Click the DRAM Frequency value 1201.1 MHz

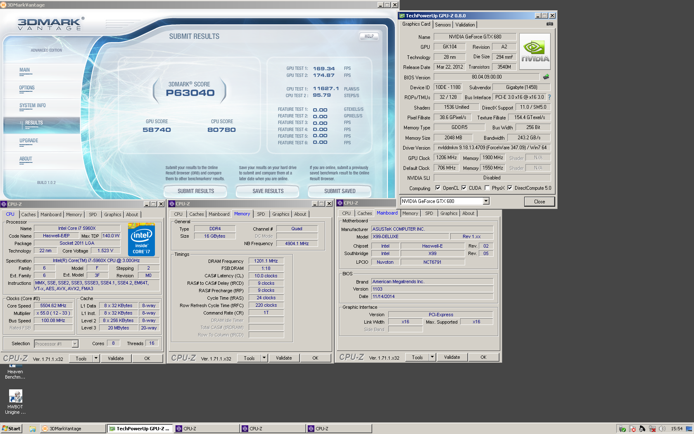point(266,261)
